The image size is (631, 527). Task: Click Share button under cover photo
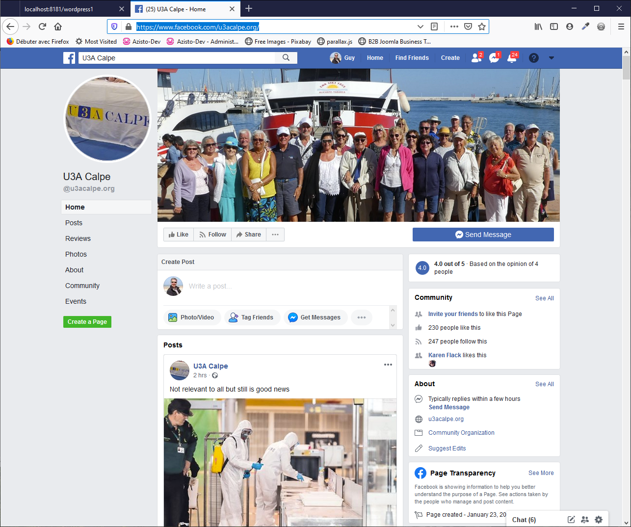(249, 235)
